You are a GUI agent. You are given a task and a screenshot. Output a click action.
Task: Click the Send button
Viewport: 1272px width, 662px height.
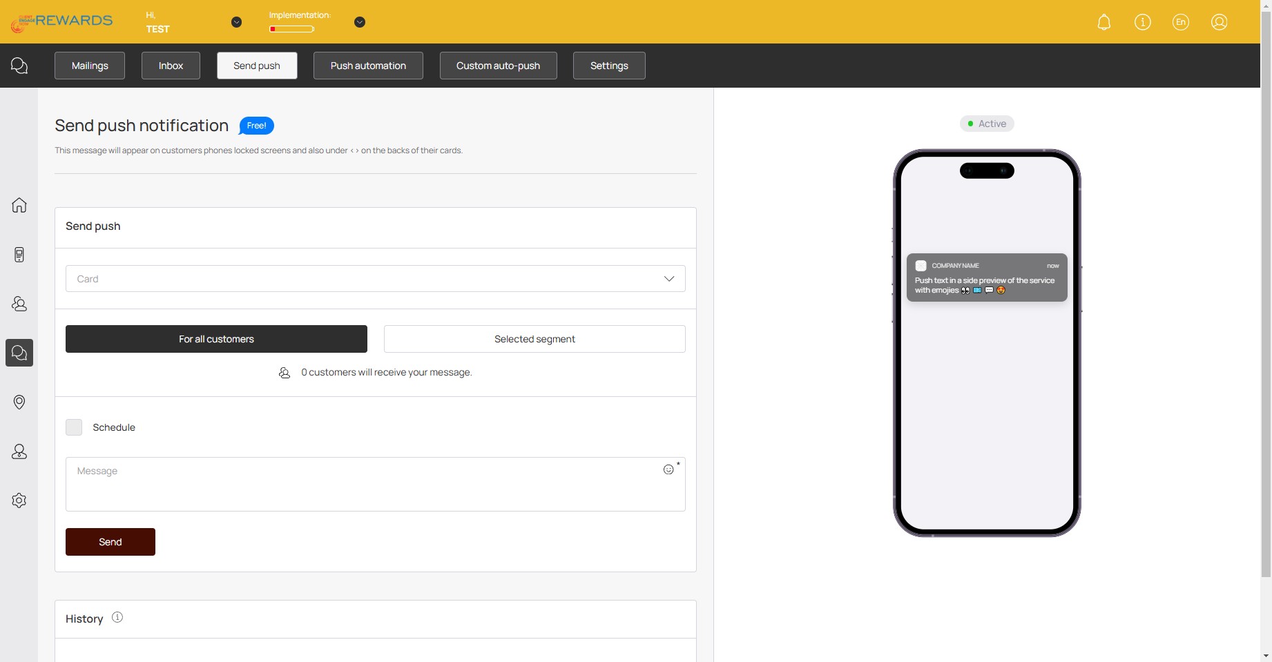pyautogui.click(x=110, y=542)
